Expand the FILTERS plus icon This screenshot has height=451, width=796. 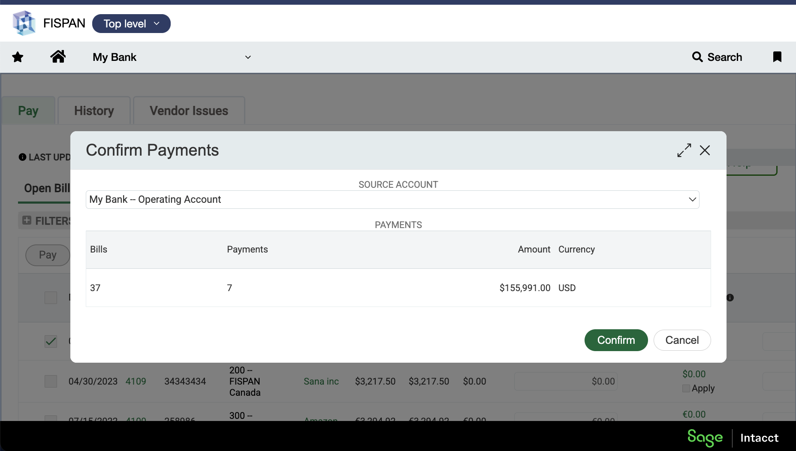(27, 220)
